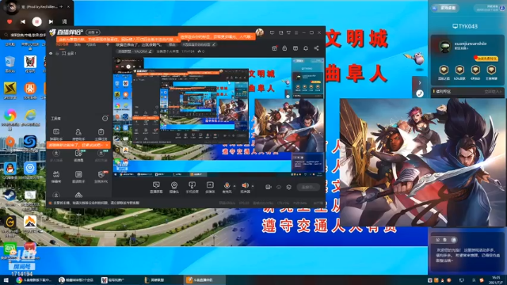Click the version badge beside app logo
The height and width of the screenshot is (285, 507).
pyautogui.click(x=93, y=32)
